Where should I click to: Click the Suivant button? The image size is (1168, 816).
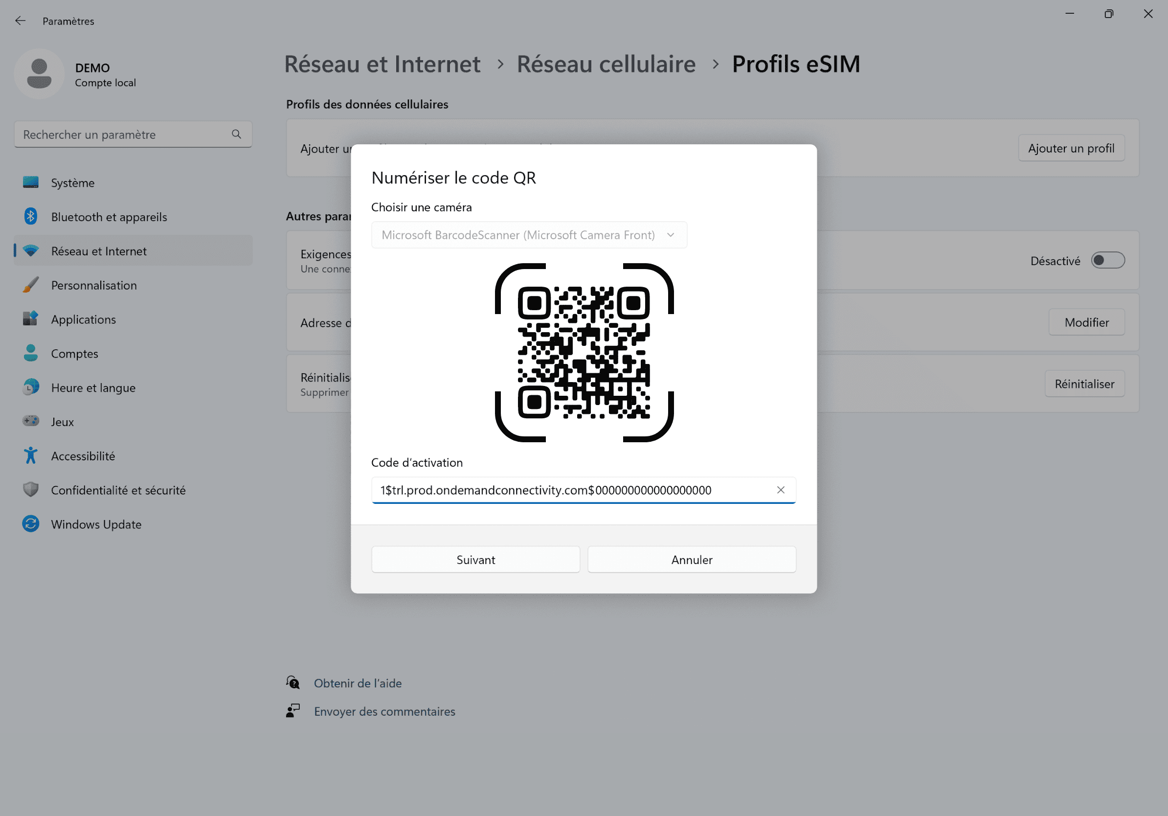pos(475,560)
